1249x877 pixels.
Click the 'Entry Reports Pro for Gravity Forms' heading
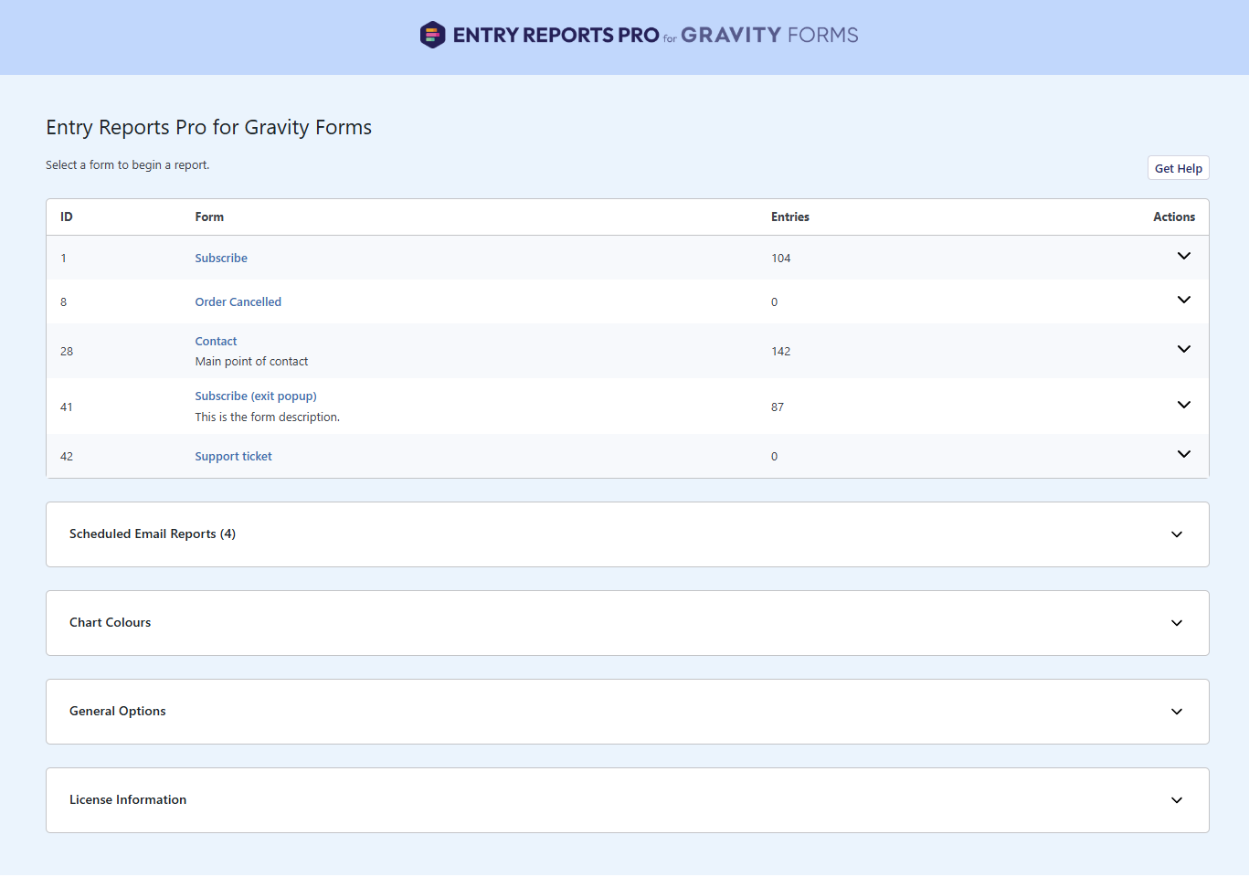[209, 127]
